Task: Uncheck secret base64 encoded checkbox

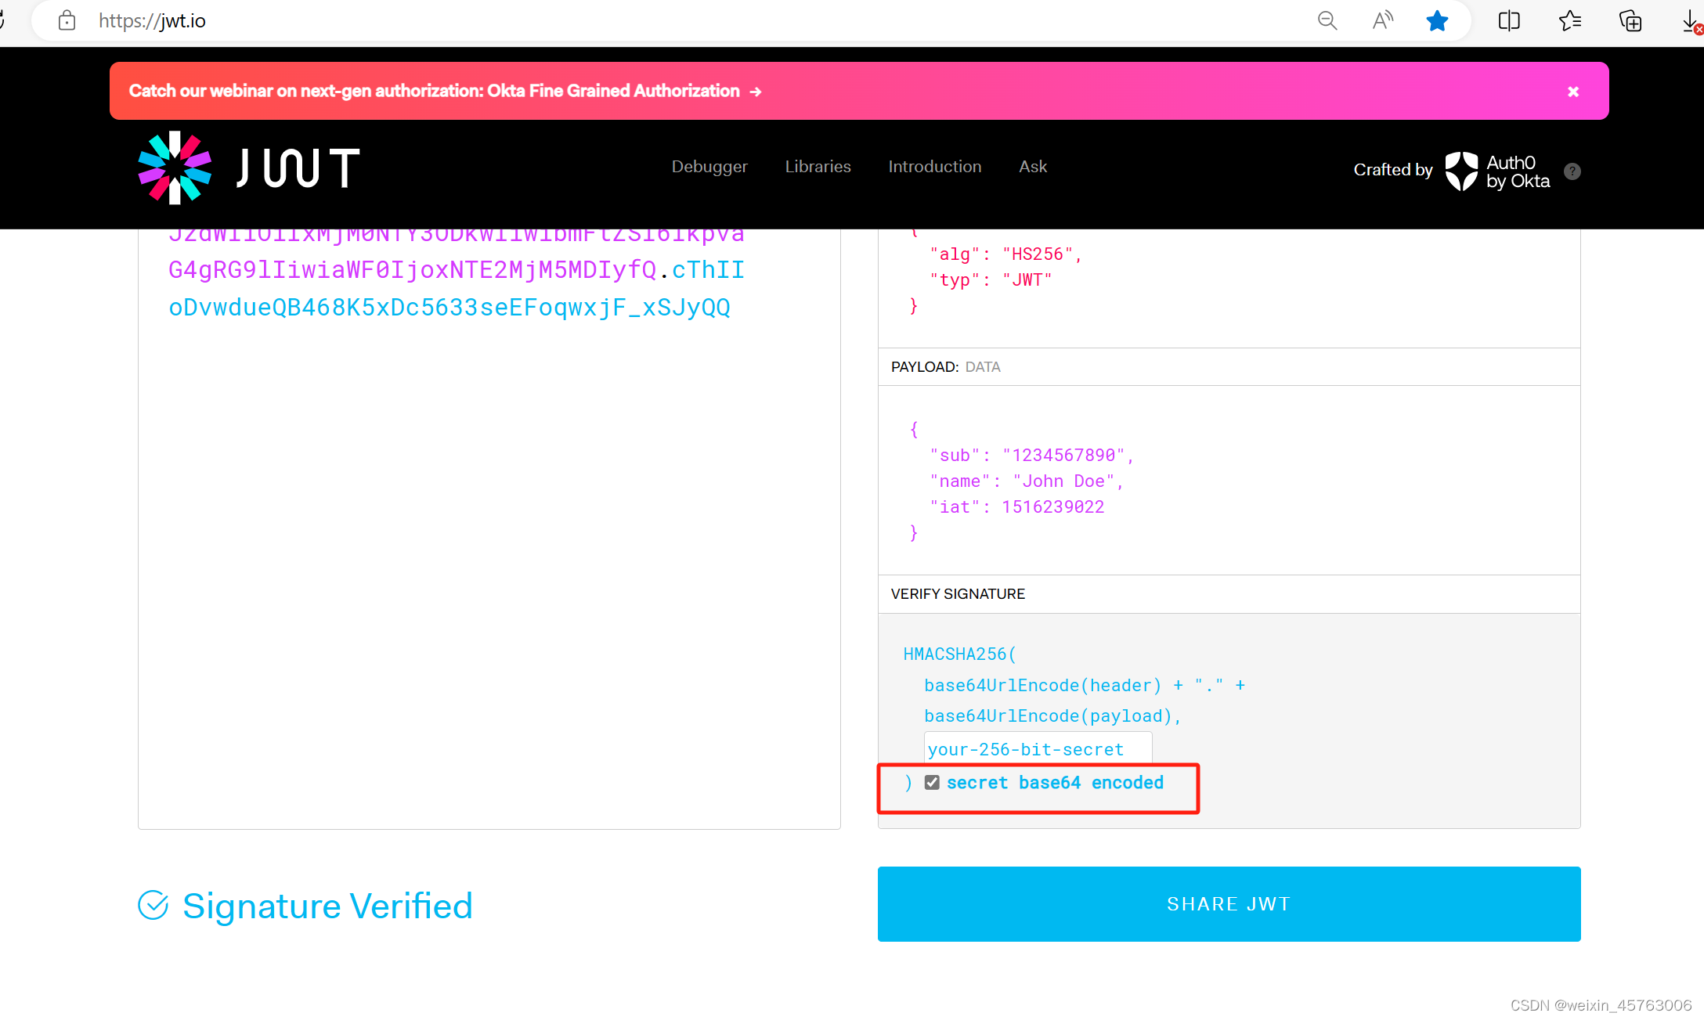Action: 932,783
